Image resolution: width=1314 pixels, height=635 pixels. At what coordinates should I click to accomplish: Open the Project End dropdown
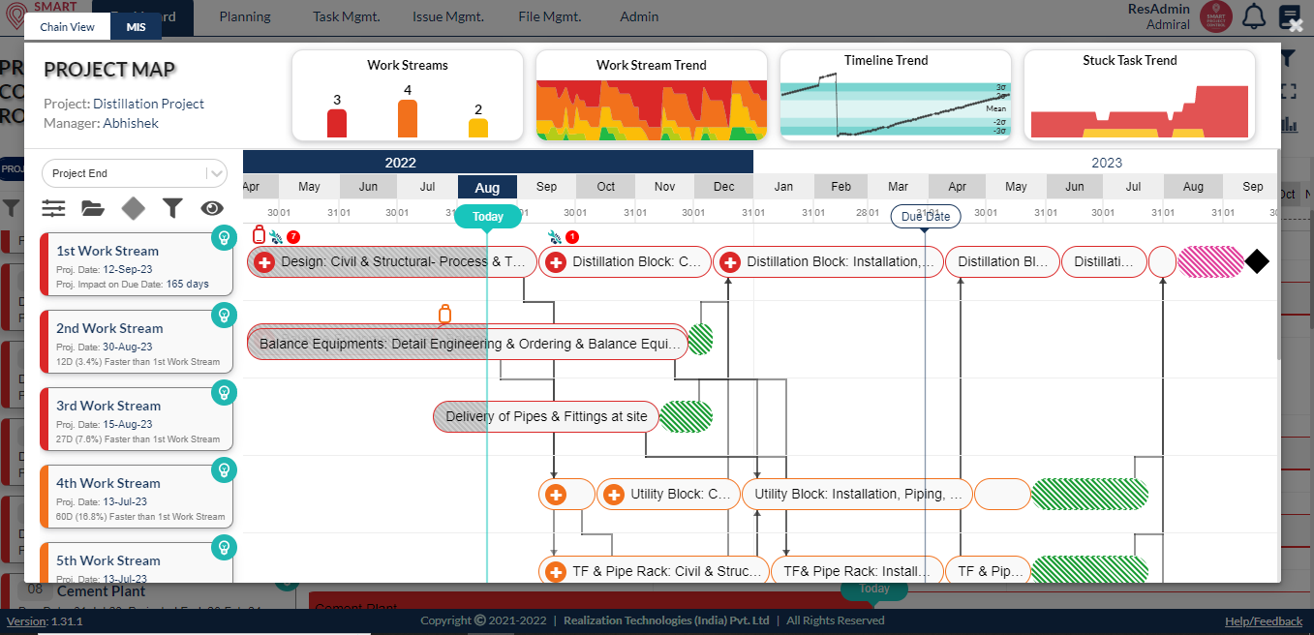(135, 172)
